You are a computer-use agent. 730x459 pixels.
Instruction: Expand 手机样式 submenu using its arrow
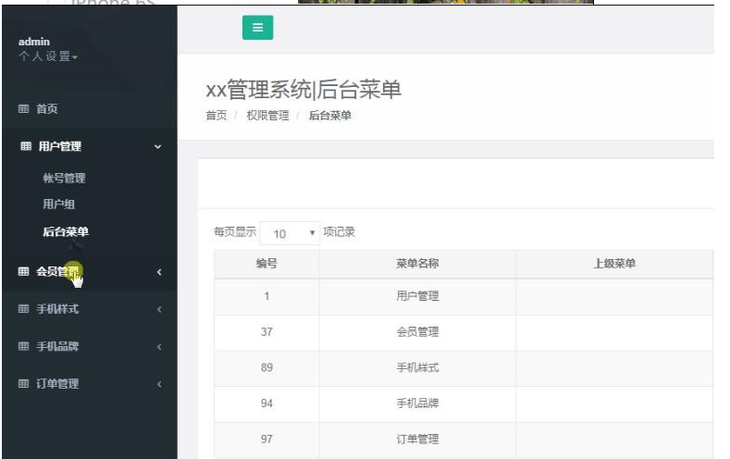tap(159, 309)
